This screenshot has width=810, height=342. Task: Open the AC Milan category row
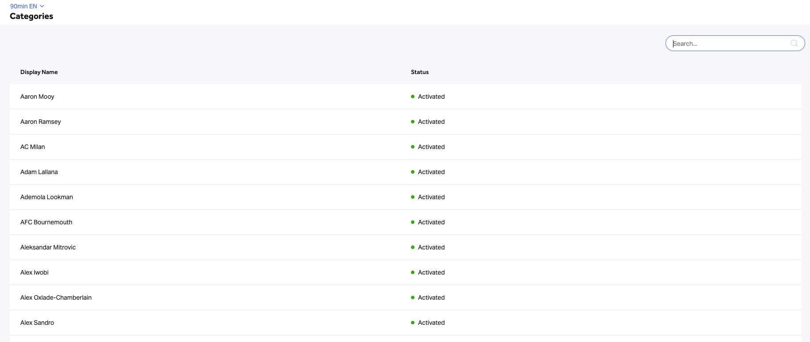405,147
